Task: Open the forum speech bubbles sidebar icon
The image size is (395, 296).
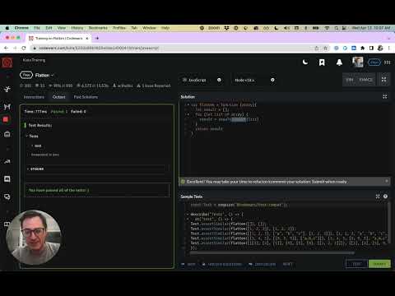Action: coord(7,197)
